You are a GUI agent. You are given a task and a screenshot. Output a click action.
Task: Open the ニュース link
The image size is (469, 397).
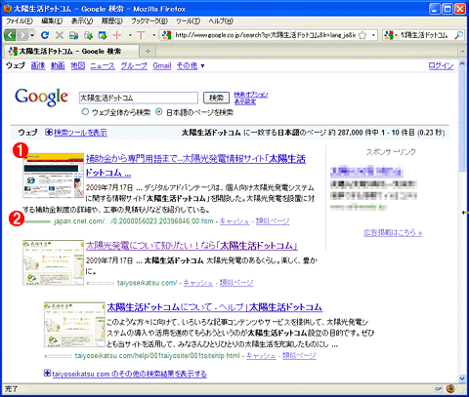tap(103, 66)
